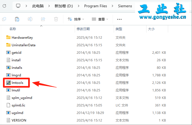
Task: Click the splm_ugslmd document icon
Action: (8, 98)
